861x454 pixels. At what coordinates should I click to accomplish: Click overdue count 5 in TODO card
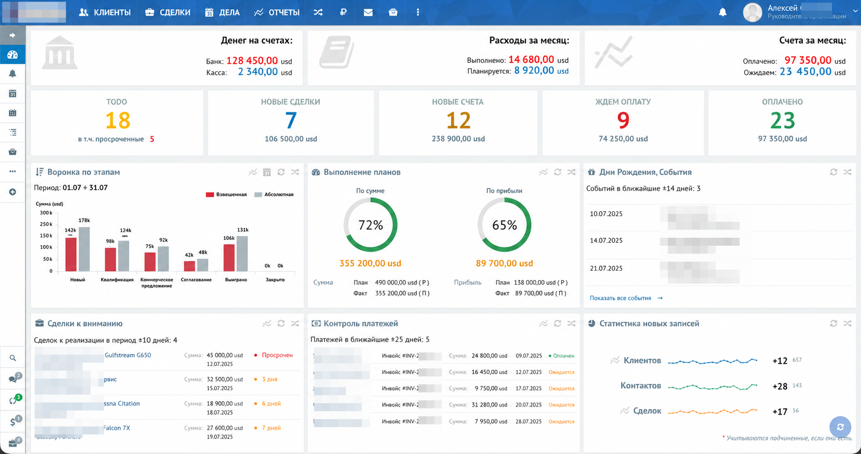click(x=152, y=139)
